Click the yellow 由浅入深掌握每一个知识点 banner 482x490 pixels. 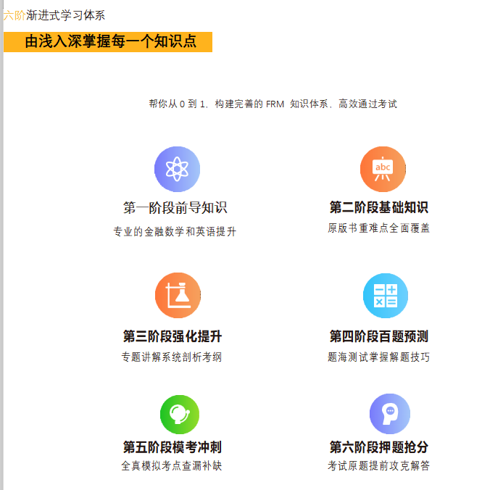click(x=108, y=42)
